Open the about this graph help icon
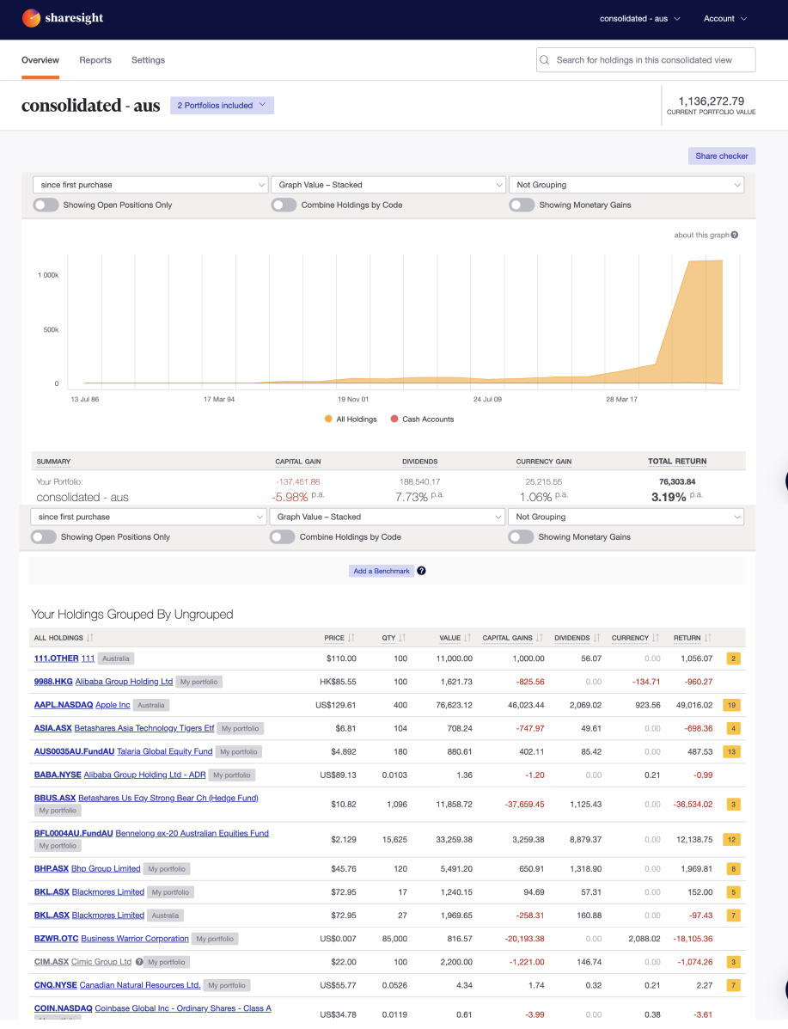Image resolution: width=788 pixels, height=1029 pixels. (x=734, y=235)
